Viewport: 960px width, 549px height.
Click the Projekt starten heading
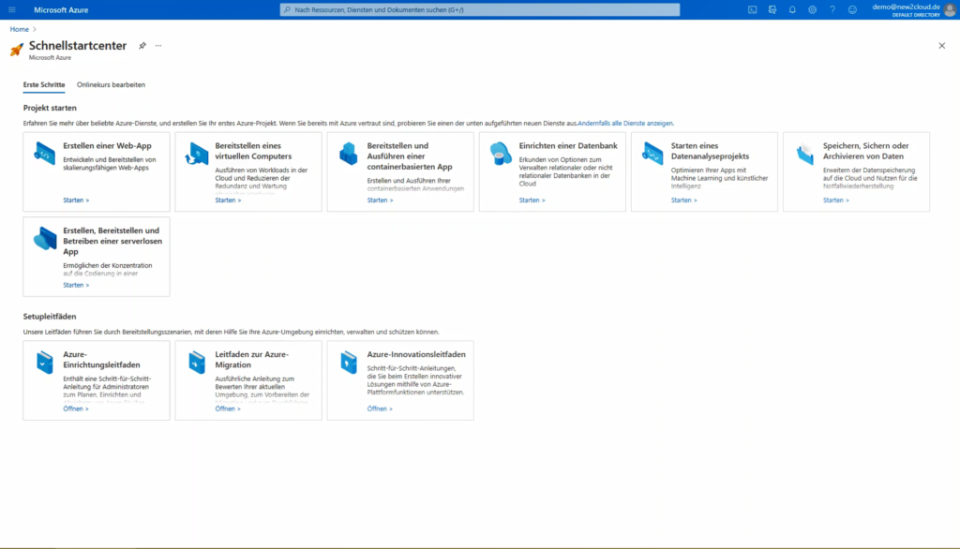point(50,108)
